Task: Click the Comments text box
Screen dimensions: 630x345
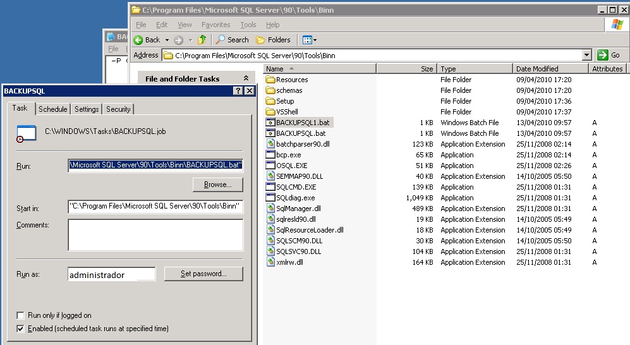Action: click(155, 234)
